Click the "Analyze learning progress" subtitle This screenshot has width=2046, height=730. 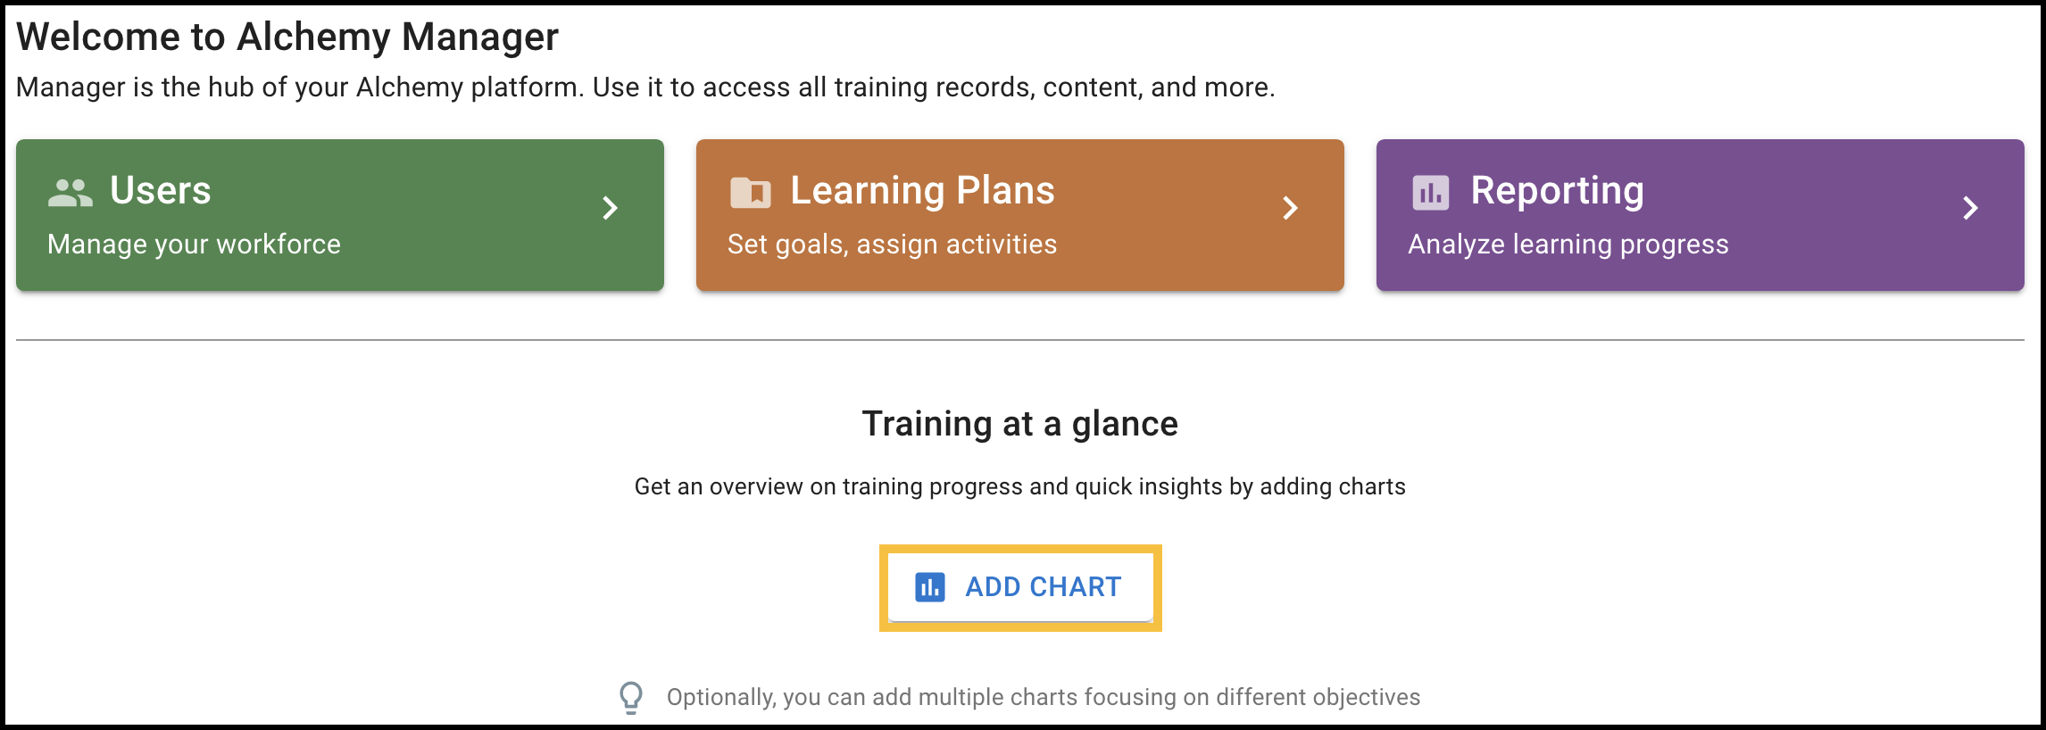1568,245
